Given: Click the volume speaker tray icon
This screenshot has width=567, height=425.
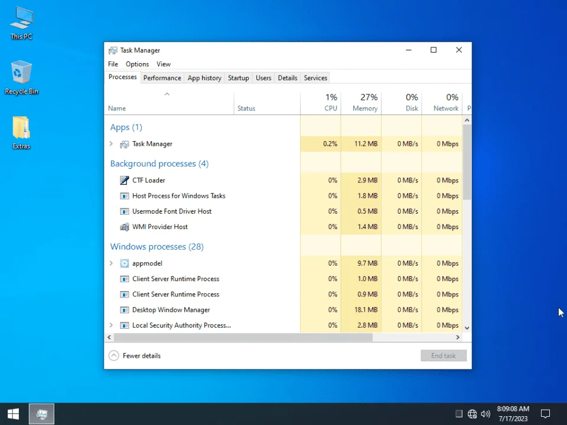Looking at the screenshot, I should click(485, 414).
